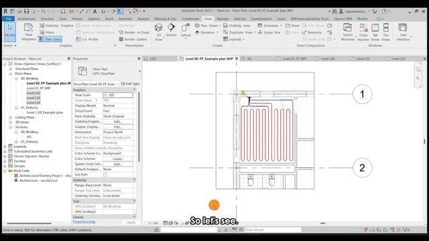Open the Revisions tool

click(x=312, y=32)
